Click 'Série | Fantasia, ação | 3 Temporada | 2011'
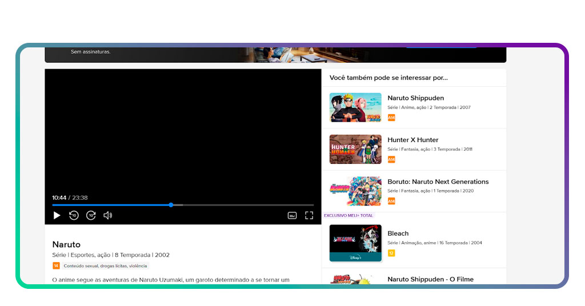The height and width of the screenshot is (306, 585). [x=430, y=149]
